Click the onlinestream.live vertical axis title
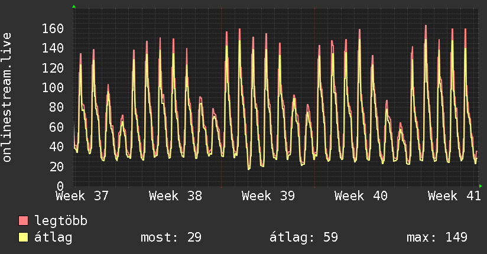 click(x=7, y=97)
